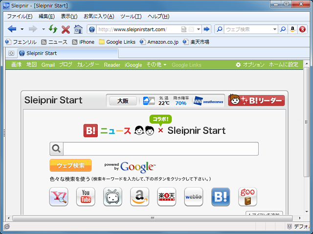Open the ヘルプ(H) menu

[158, 16]
